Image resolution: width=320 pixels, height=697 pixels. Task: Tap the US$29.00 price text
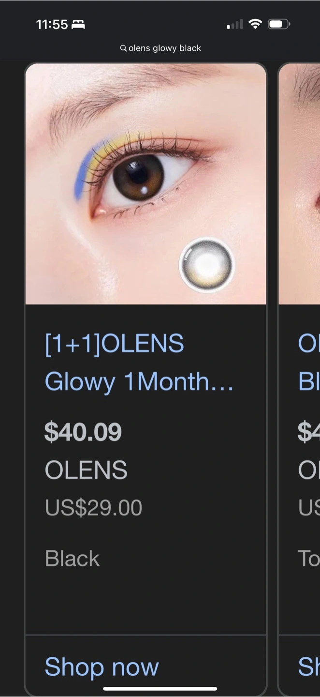point(93,508)
